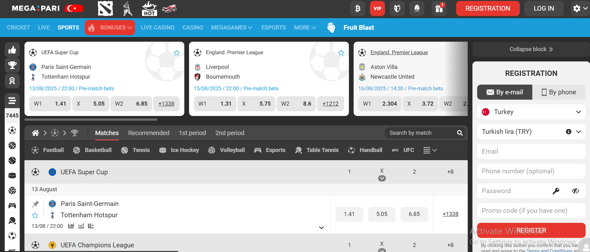Switch to 2nd period tab
The height and width of the screenshot is (252, 590).
coord(230,133)
